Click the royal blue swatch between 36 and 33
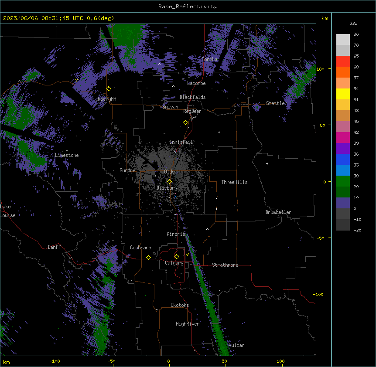Viewport: 376px width, 367px height. click(343, 159)
